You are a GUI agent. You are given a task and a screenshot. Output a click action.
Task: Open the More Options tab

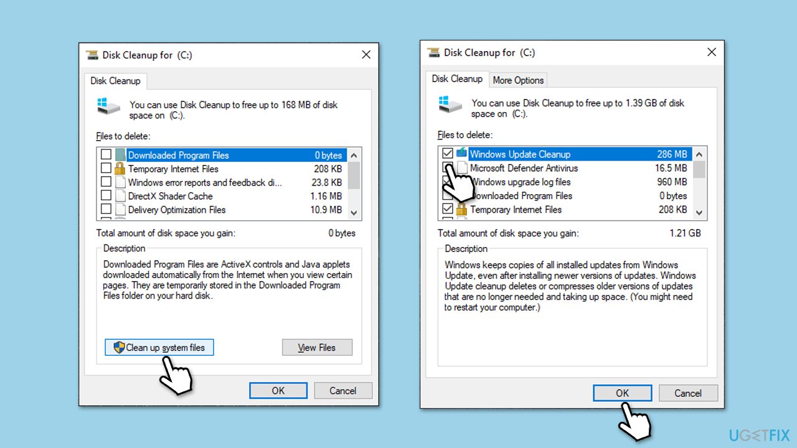pos(518,80)
